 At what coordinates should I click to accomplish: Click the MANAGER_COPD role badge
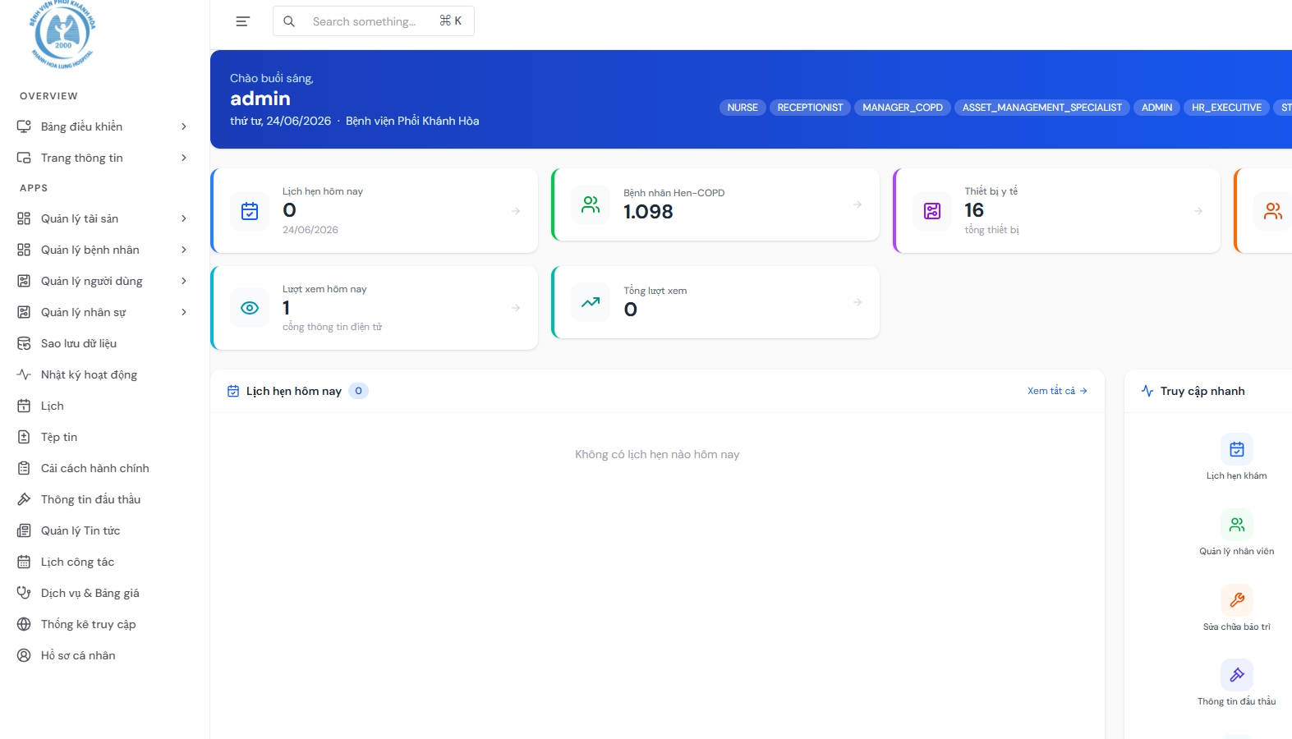pos(903,108)
